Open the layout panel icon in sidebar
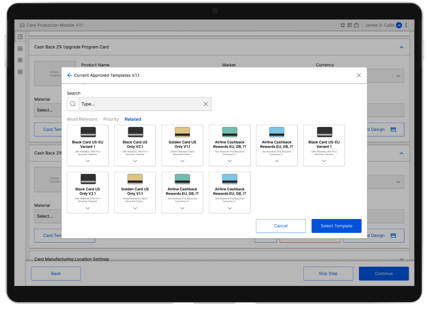Screen dimensions: 428x309 click(20, 37)
